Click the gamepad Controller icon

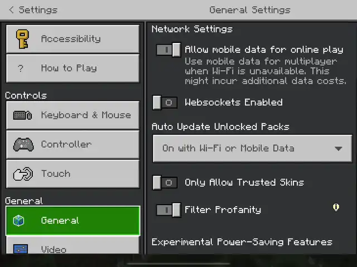coord(23,144)
